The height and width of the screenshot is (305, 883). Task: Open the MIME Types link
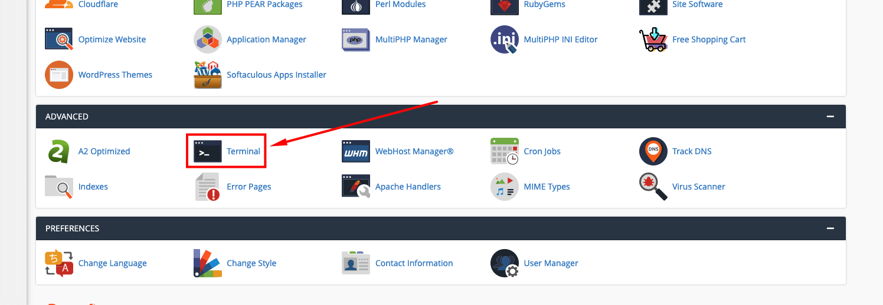click(547, 187)
